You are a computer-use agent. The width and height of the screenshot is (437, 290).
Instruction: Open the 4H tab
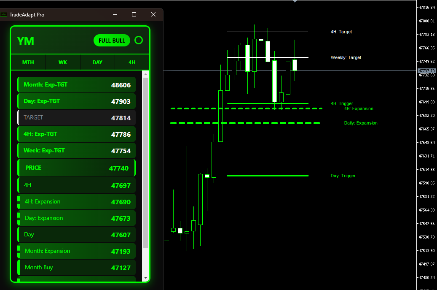pos(132,62)
